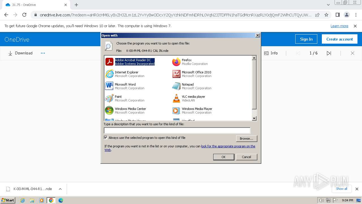362x204 pixels.
Task: Open a new Chrome tab
Action: coord(76,5)
